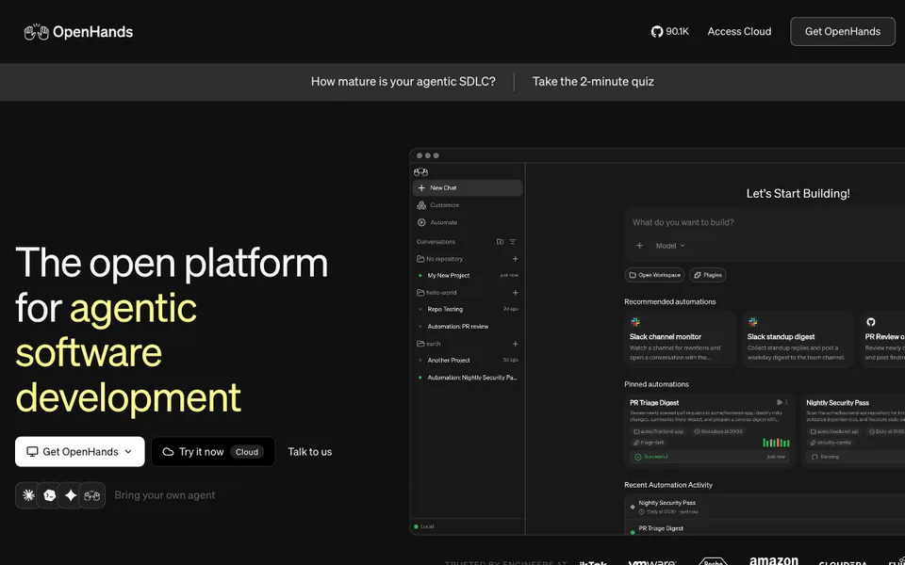The image size is (905, 565).
Task: Expand the hello-world folder
Action: tap(436, 292)
